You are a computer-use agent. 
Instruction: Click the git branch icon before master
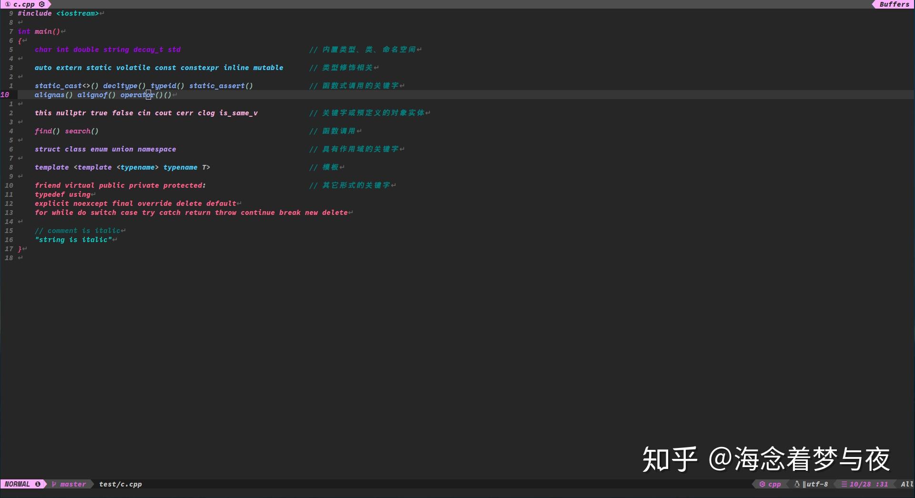(x=54, y=484)
